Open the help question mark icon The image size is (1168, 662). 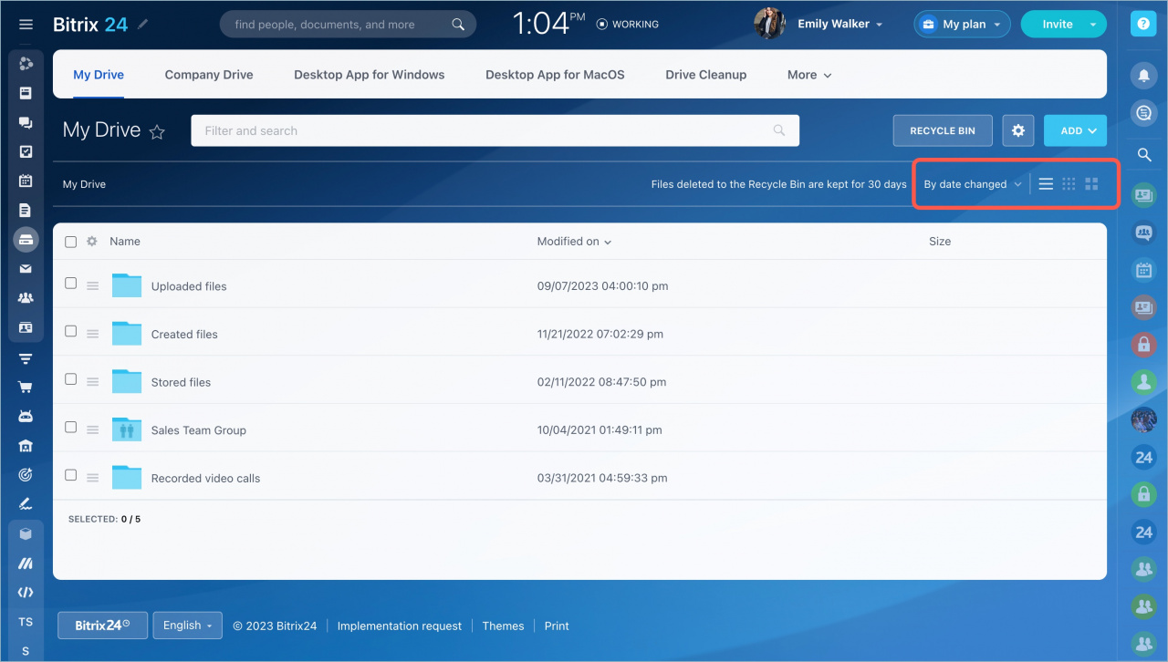click(x=1143, y=25)
